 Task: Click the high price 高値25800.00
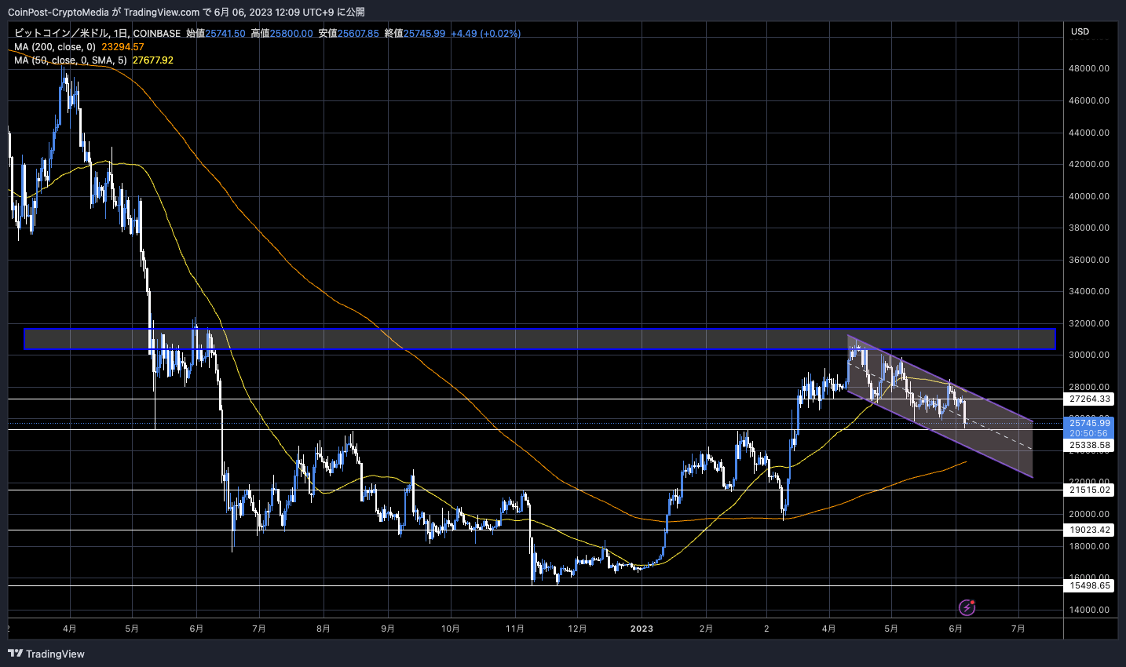coord(282,34)
